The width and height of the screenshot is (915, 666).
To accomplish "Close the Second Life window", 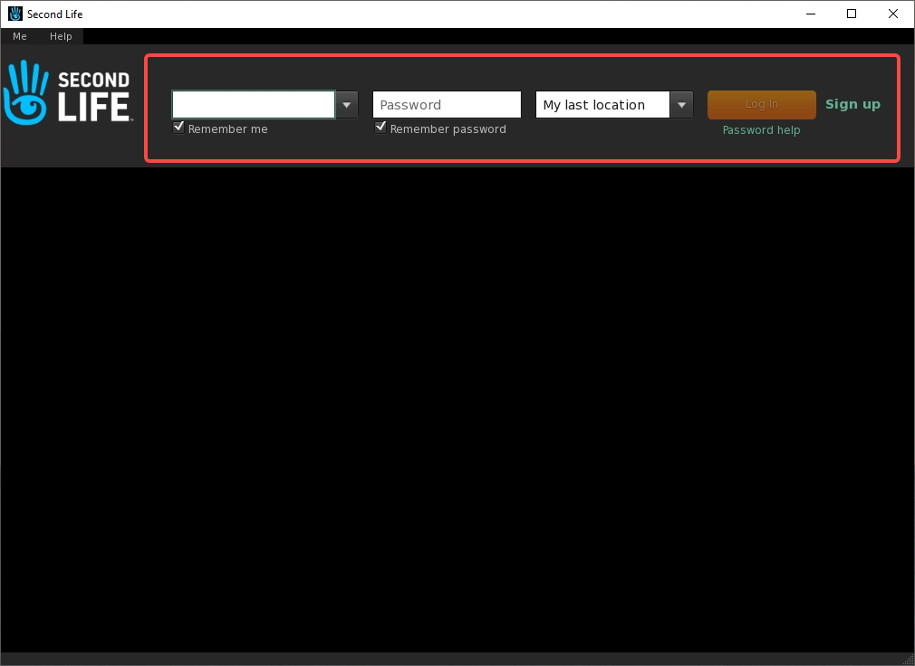I will click(893, 14).
